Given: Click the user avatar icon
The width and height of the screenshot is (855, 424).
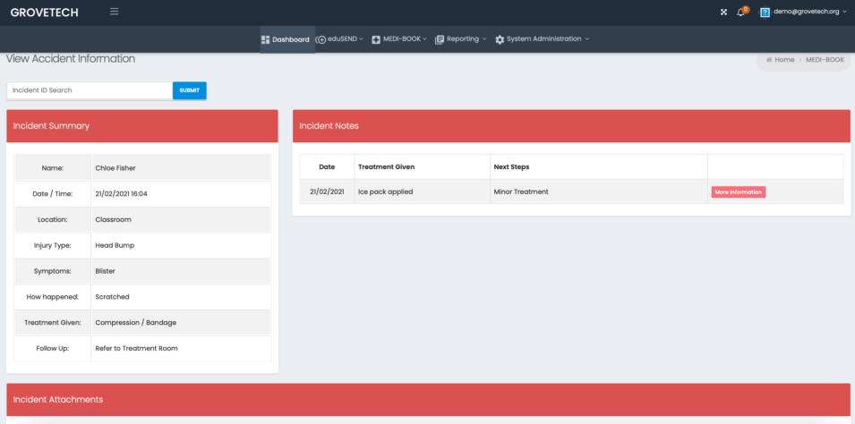Looking at the screenshot, I should coord(765,12).
